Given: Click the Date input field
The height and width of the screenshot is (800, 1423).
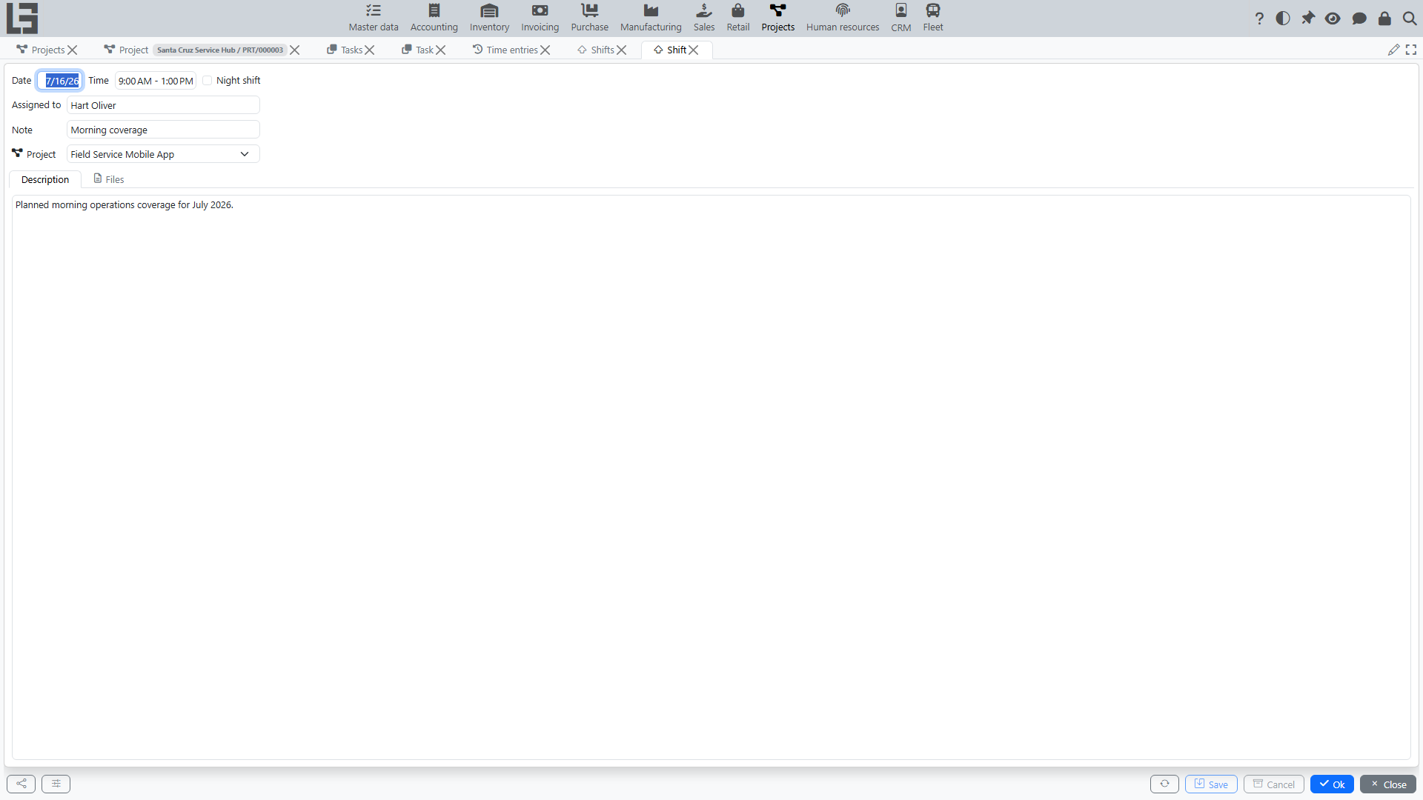Looking at the screenshot, I should (x=61, y=81).
